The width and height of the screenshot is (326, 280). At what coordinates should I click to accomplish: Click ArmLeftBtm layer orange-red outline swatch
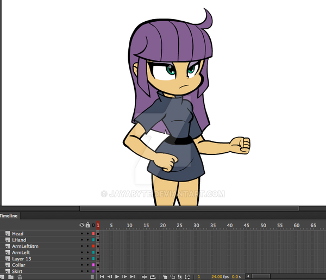(93, 246)
